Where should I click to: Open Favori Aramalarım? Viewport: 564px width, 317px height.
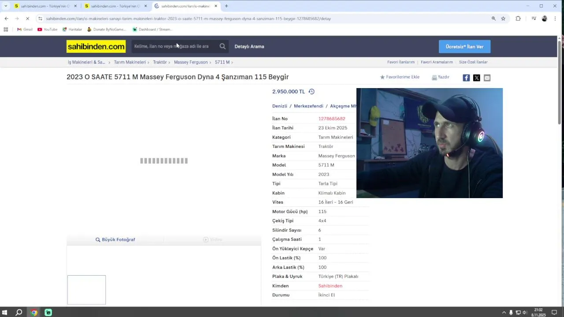(x=437, y=62)
